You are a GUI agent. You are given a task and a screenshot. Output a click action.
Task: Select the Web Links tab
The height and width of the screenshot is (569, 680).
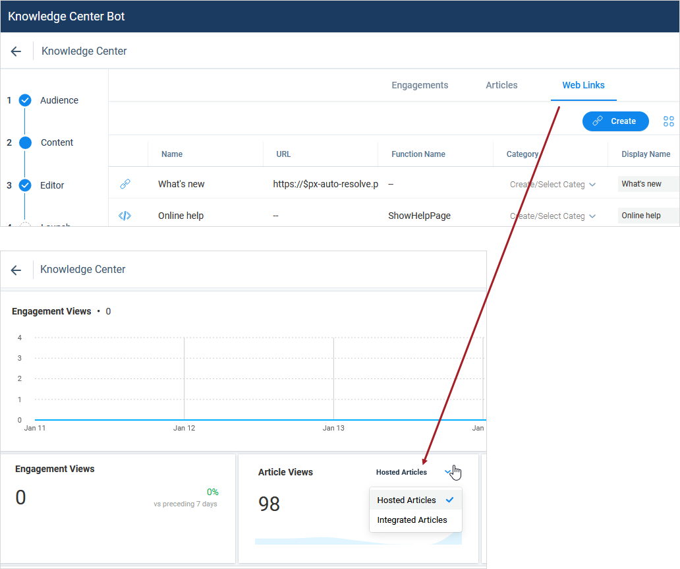pos(583,85)
